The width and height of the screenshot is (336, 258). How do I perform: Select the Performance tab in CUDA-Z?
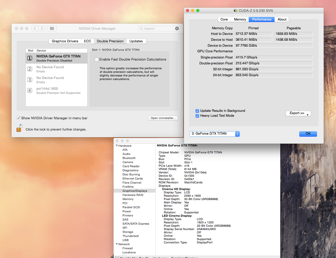click(262, 19)
